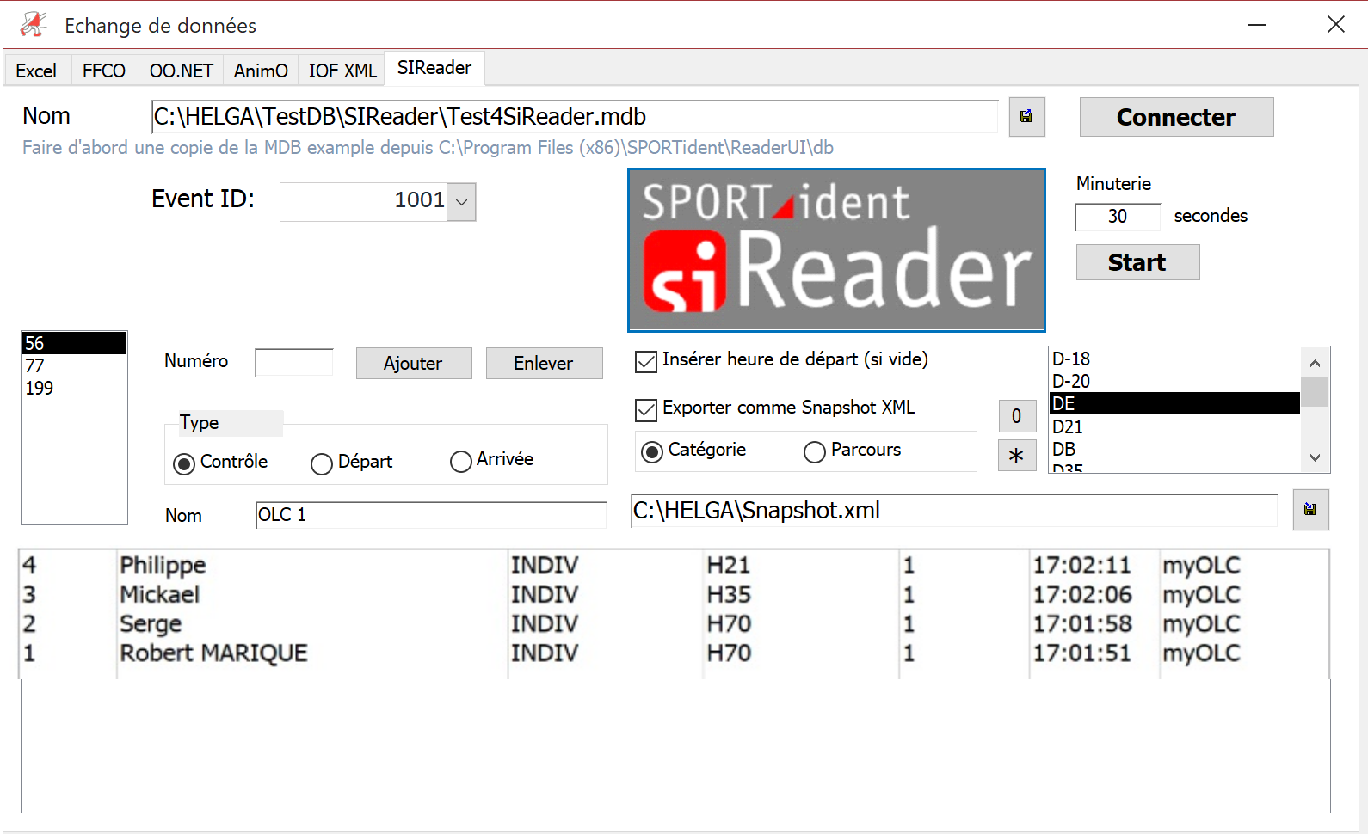Select category DB in the list
Image resolution: width=1368 pixels, height=834 pixels.
tap(1174, 450)
